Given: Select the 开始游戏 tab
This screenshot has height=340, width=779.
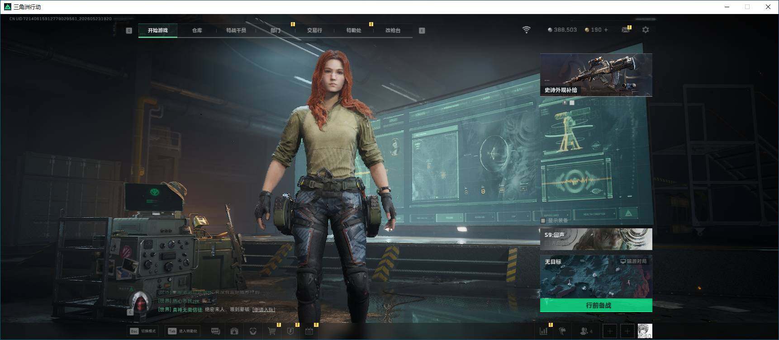Looking at the screenshot, I should click(158, 30).
